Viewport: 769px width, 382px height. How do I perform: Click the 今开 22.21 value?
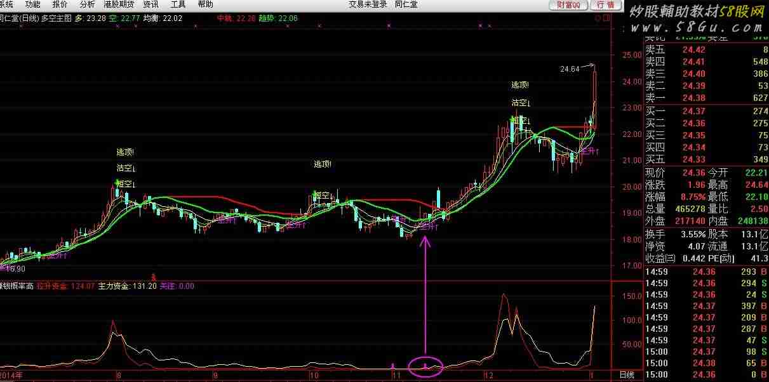pos(756,173)
